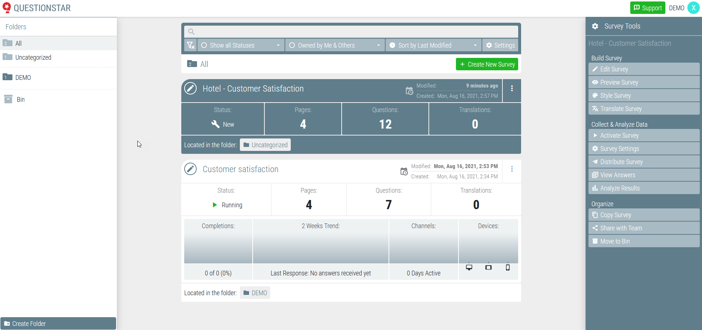The width and height of the screenshot is (702, 330).
Task: Click the calendar icon on Customer satisfaction card
Action: pos(404,171)
